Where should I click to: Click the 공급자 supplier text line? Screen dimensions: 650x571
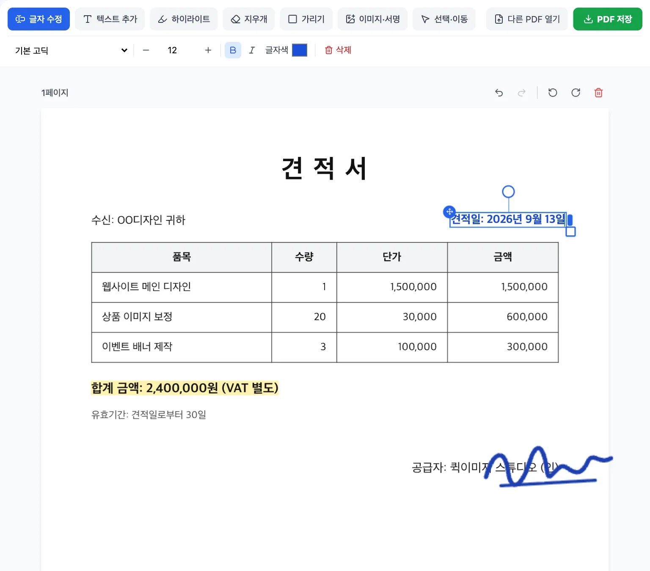(485, 467)
